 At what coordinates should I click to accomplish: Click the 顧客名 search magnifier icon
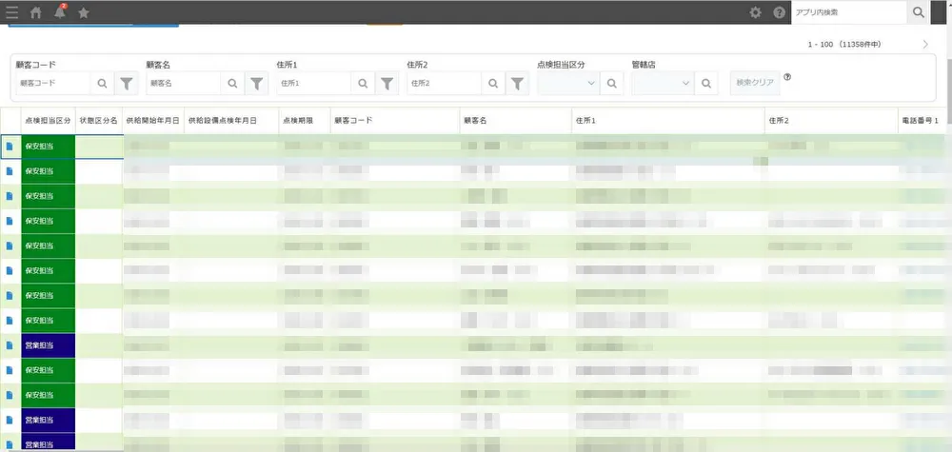point(232,84)
